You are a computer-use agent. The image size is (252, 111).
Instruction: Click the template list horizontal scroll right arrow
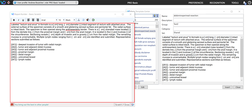coord(154,83)
